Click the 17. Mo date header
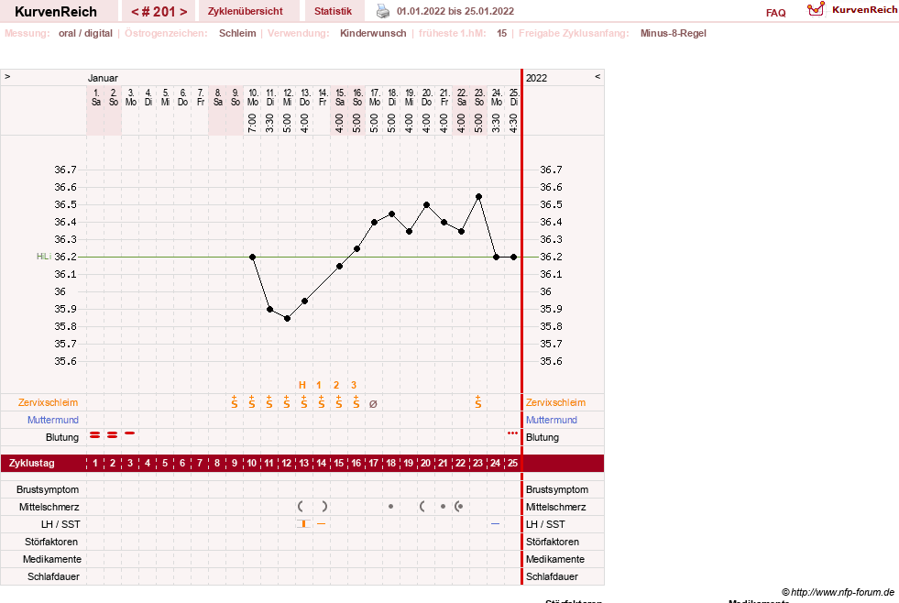Screen dimensions: 899x603 (375, 97)
